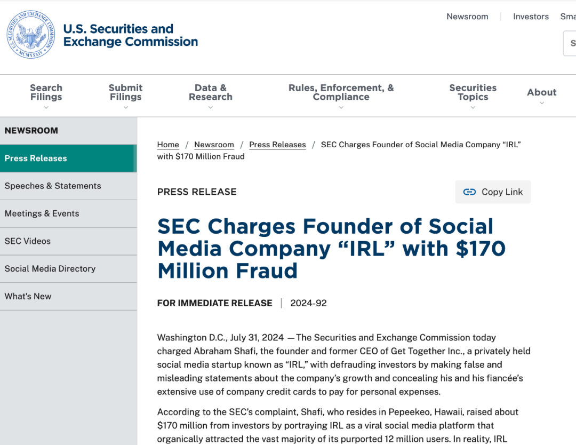Open the Data & Research dropdown
This screenshot has width=576, height=445.
pos(211,107)
